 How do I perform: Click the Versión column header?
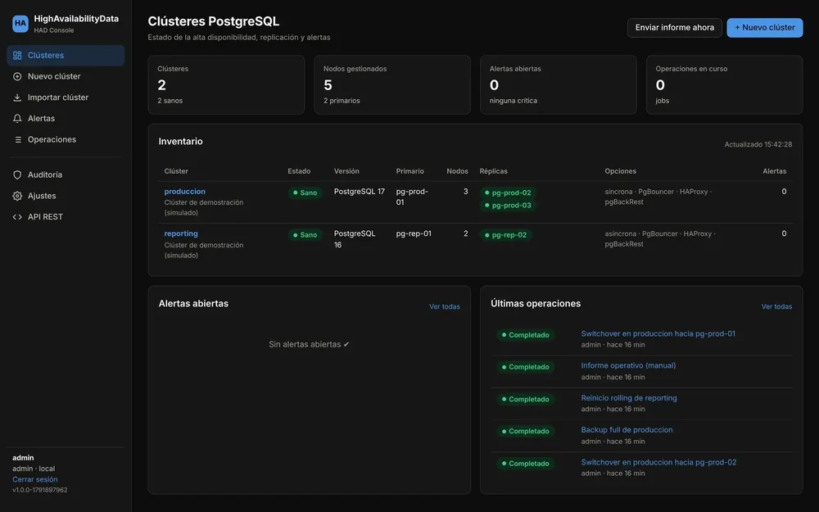click(346, 171)
